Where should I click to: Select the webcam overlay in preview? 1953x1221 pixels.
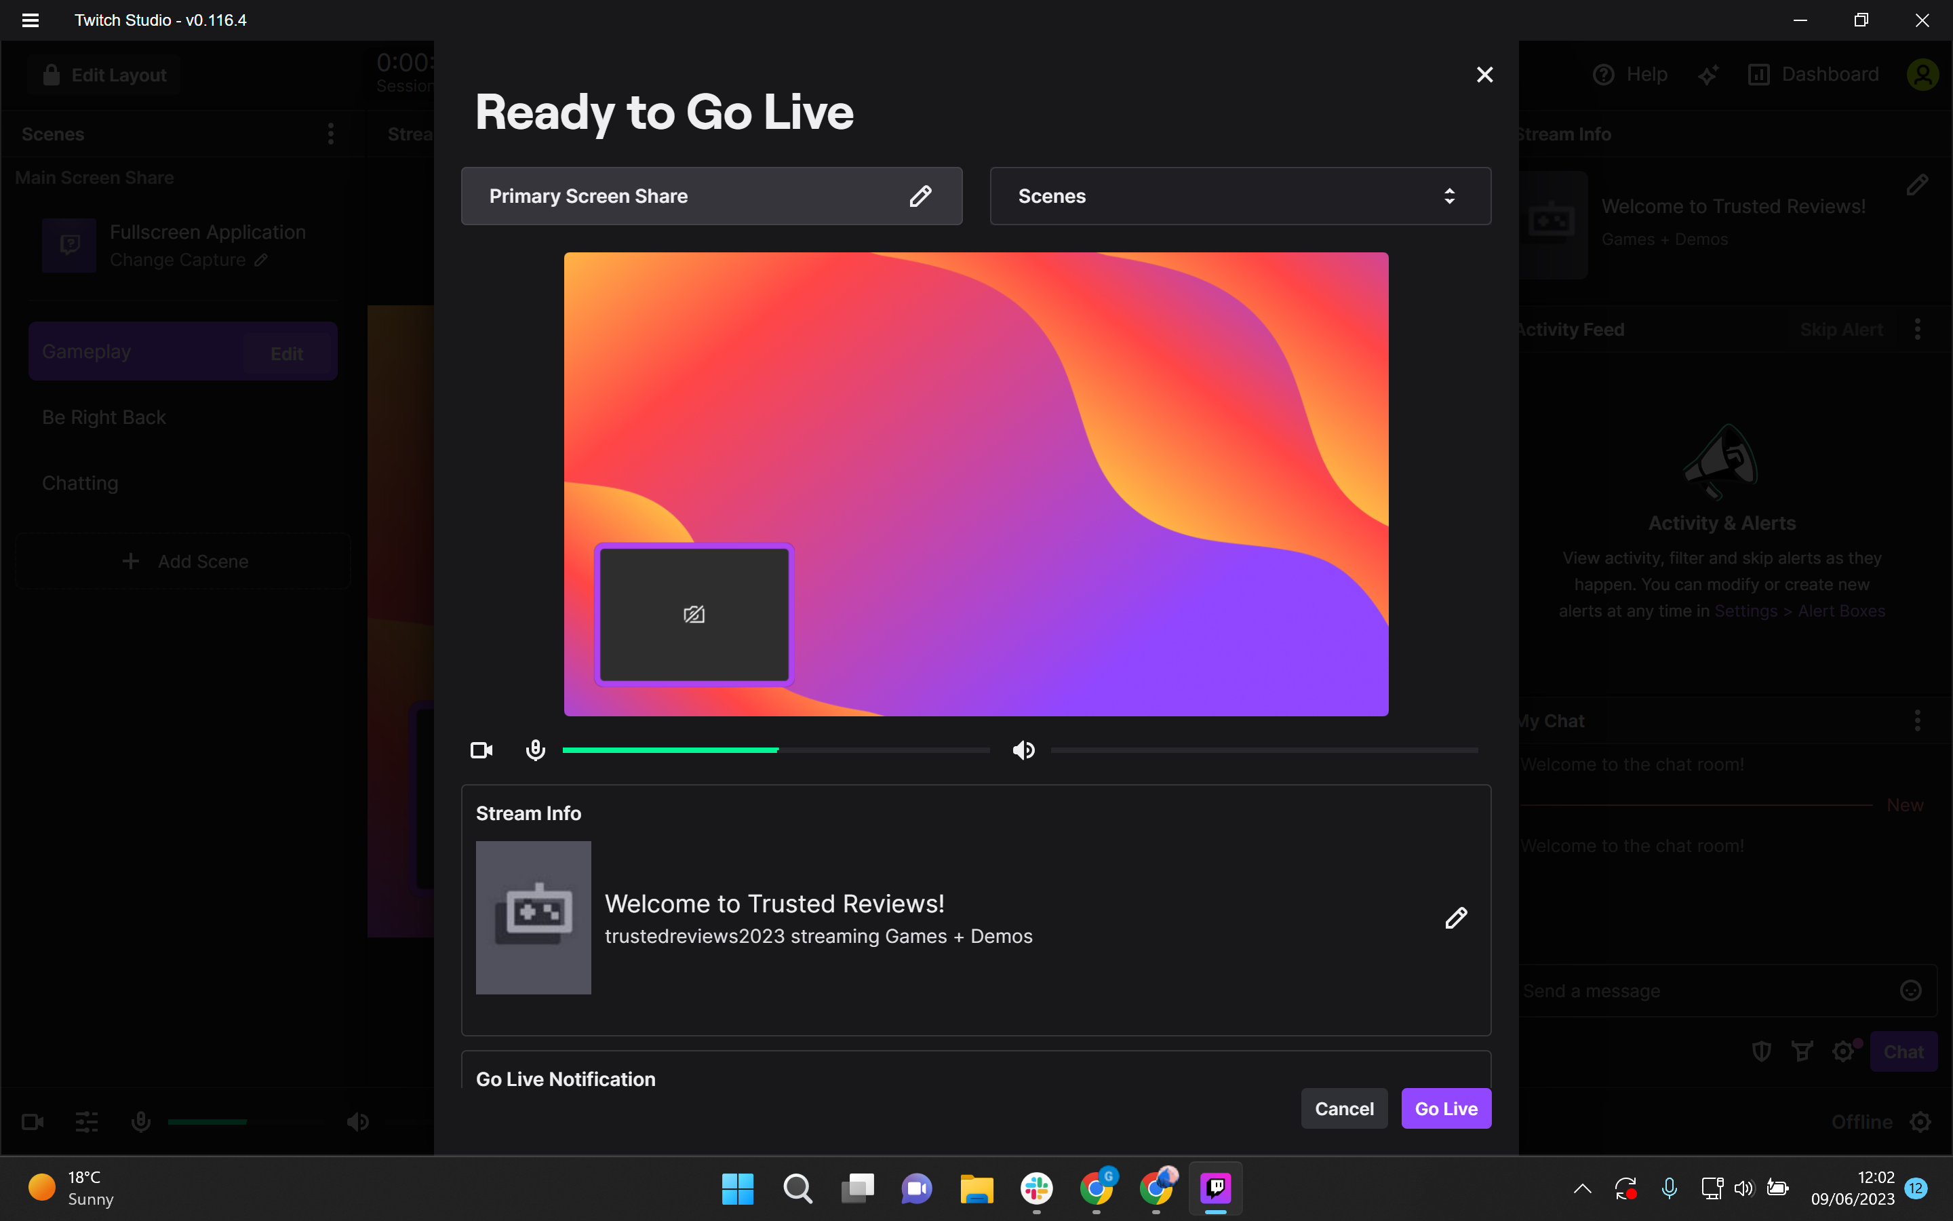click(x=694, y=615)
